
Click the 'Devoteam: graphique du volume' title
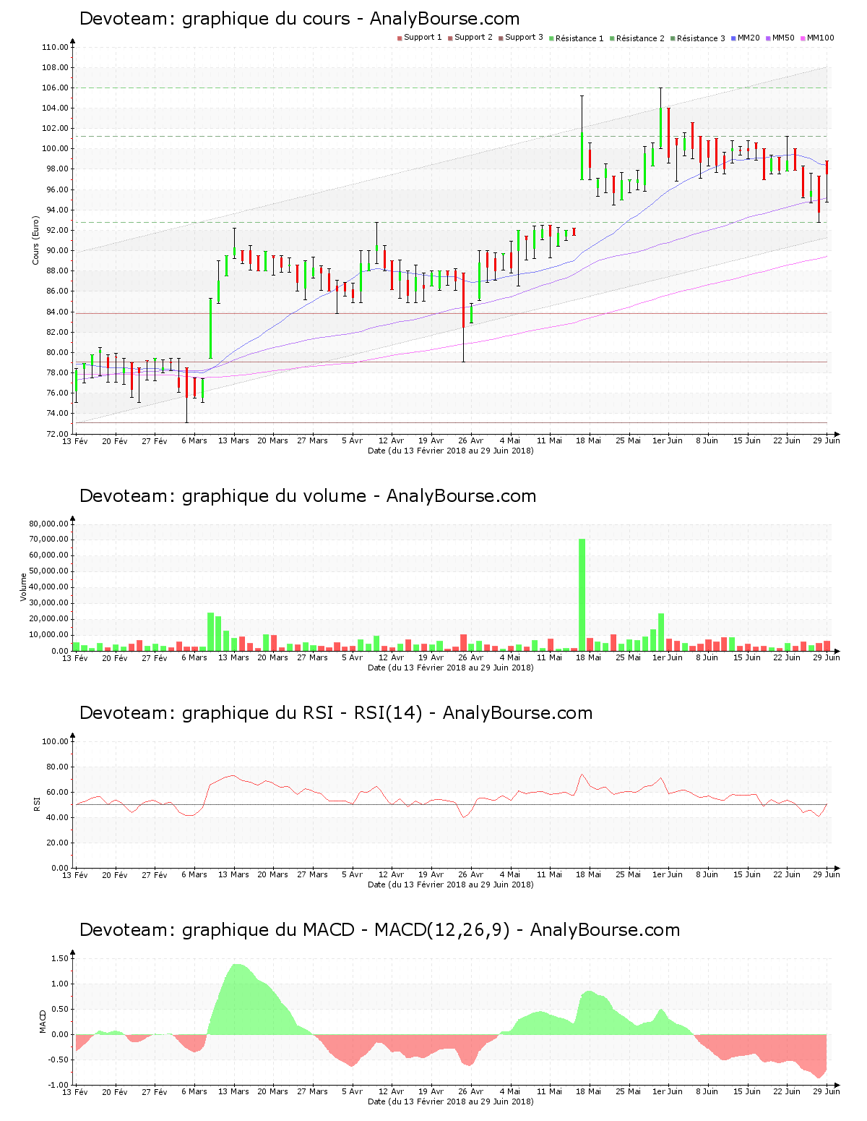point(223,496)
